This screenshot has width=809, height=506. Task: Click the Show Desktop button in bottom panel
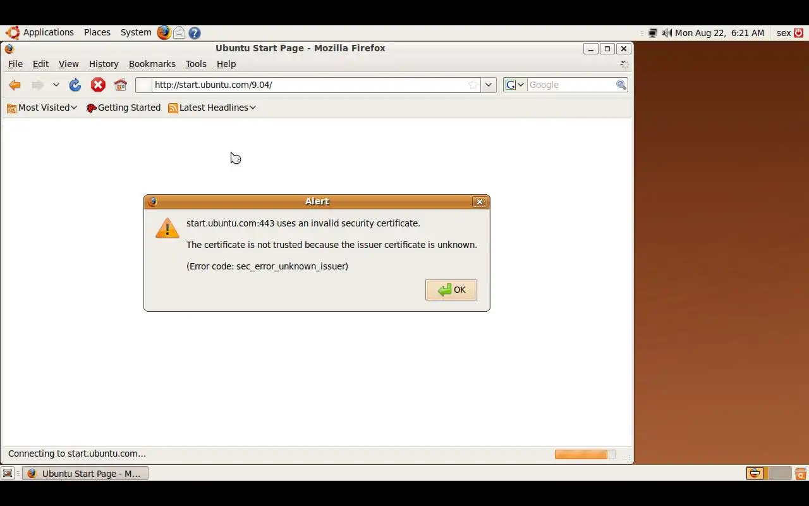tap(8, 473)
